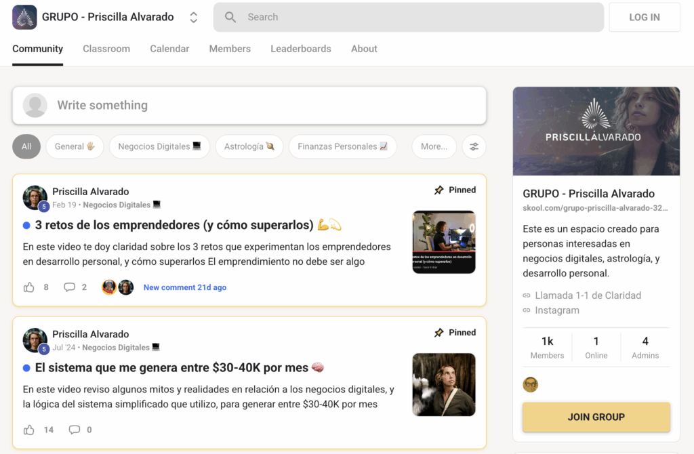The image size is (694, 454).
Task: Filter posts by General category
Action: 75,146
